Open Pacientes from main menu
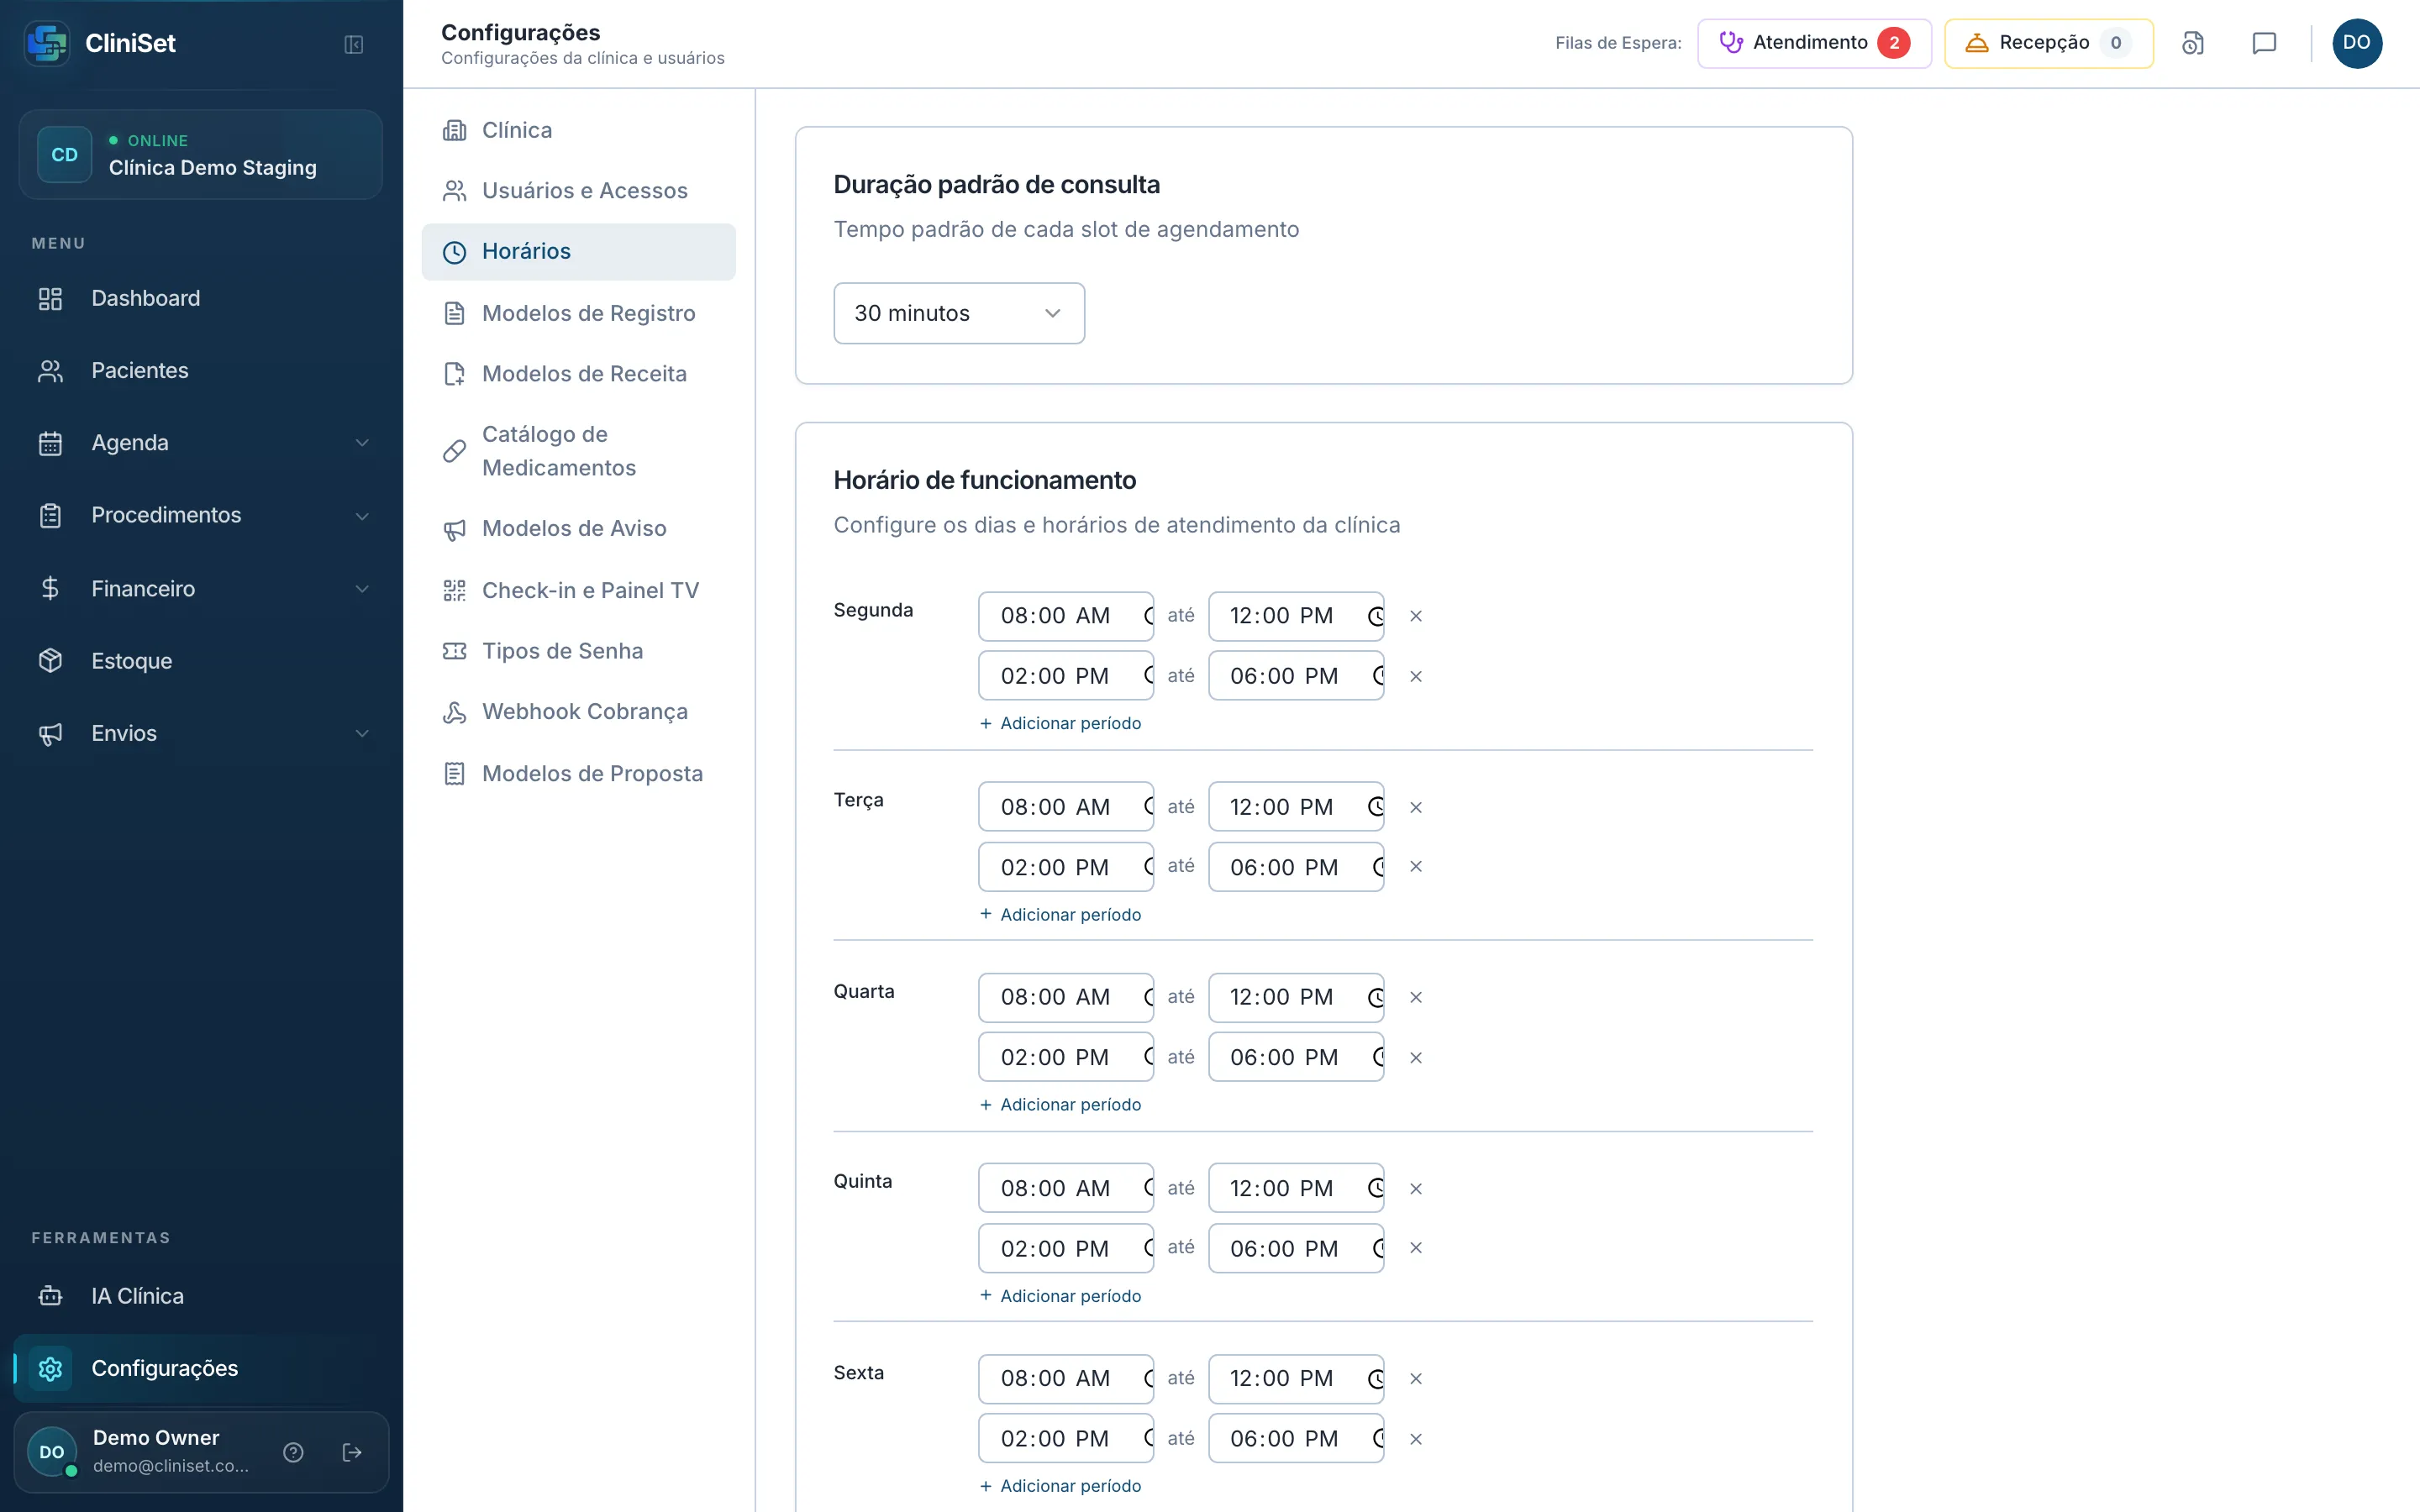This screenshot has width=2420, height=1512. (201, 371)
